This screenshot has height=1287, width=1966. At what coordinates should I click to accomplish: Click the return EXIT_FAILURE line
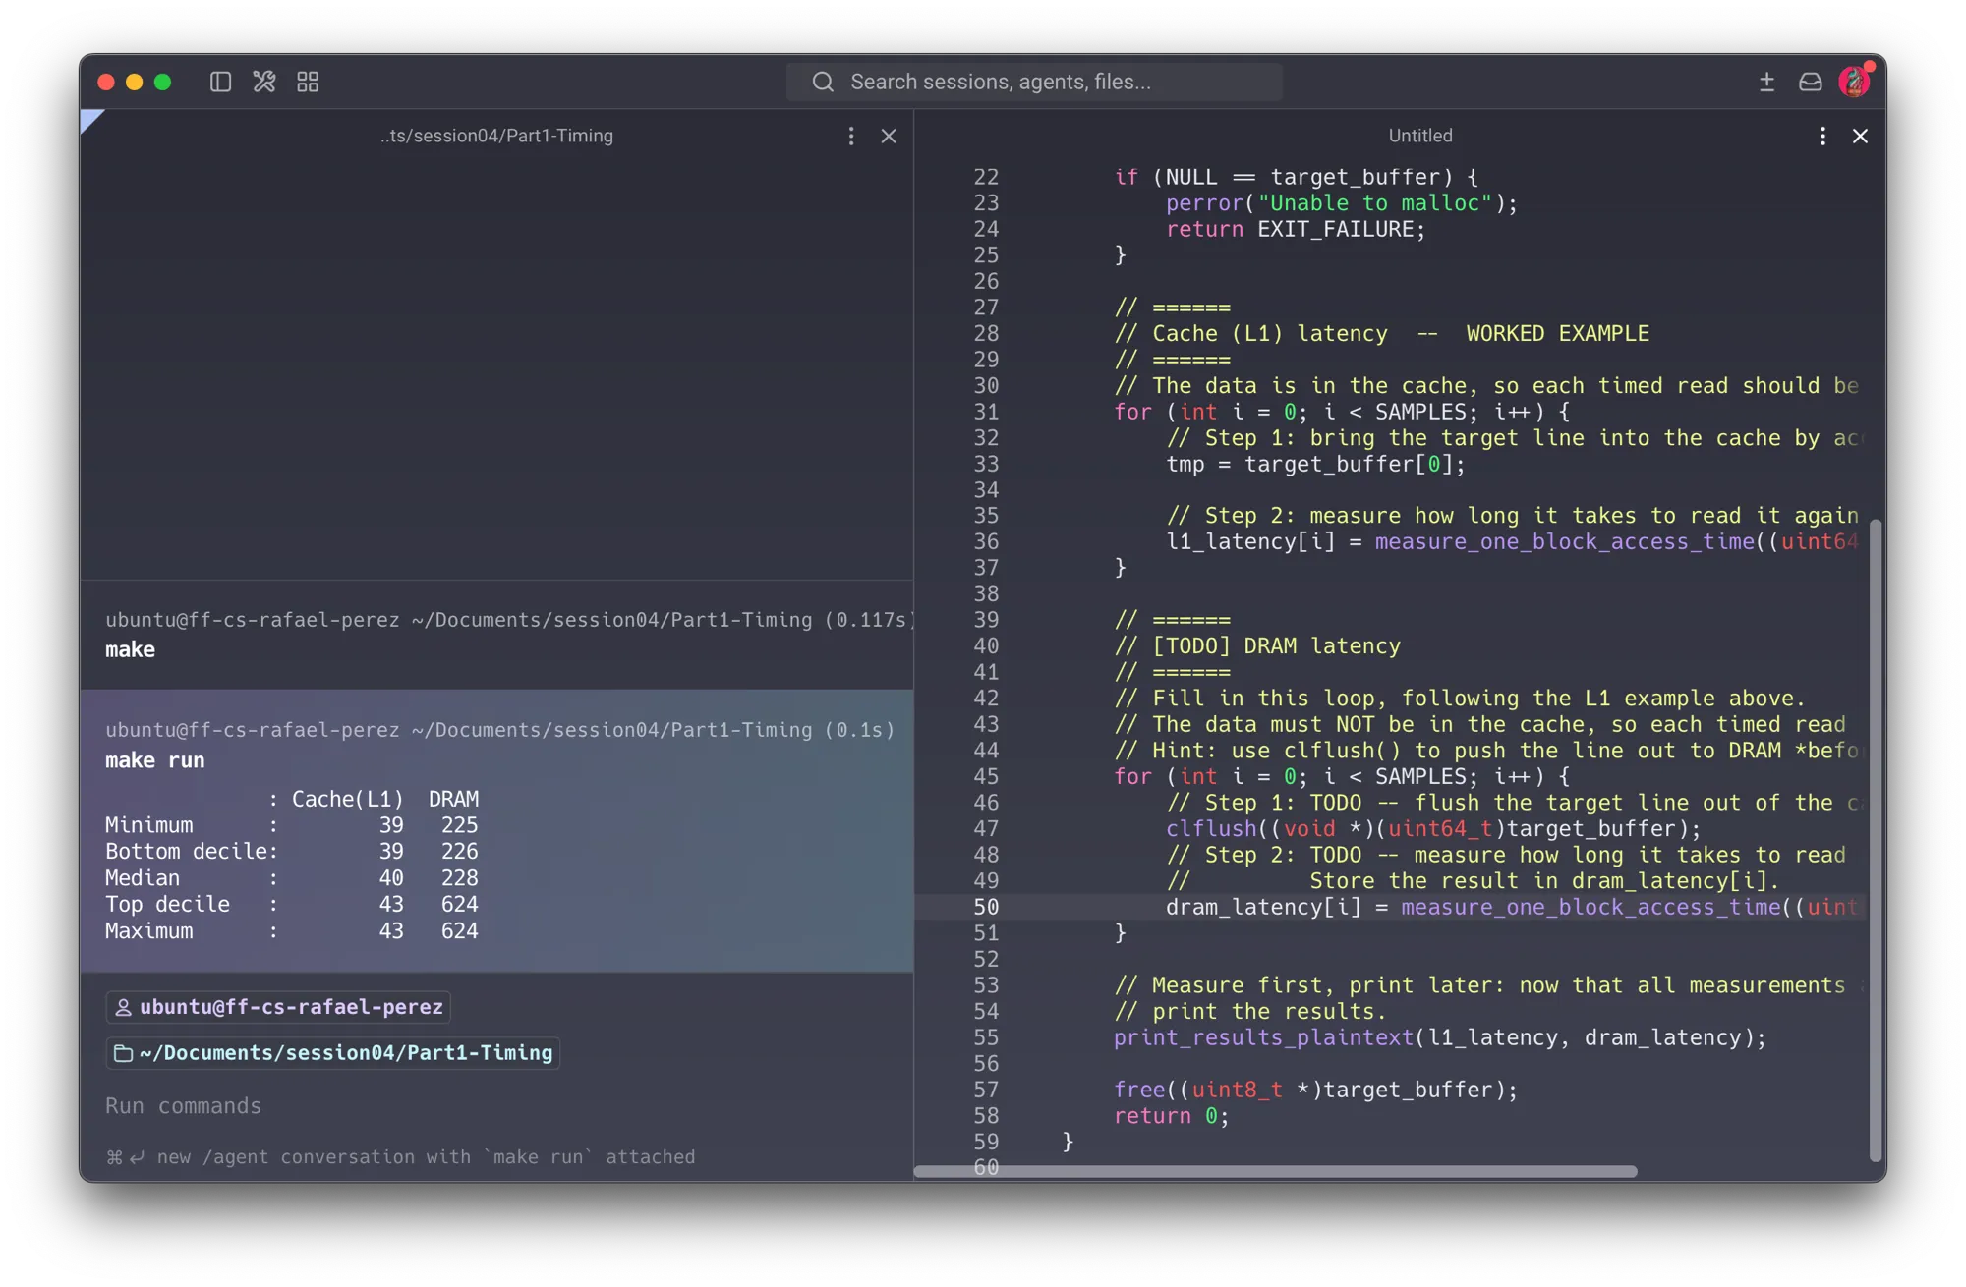[1296, 230]
